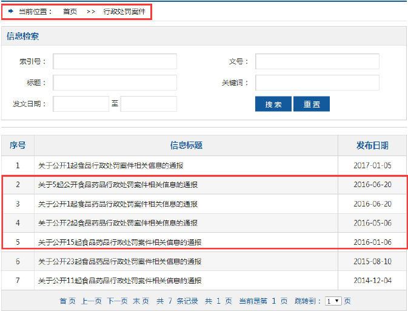
Task: Click the 行政处罚案件 breadcrumb link
Action: click(124, 12)
